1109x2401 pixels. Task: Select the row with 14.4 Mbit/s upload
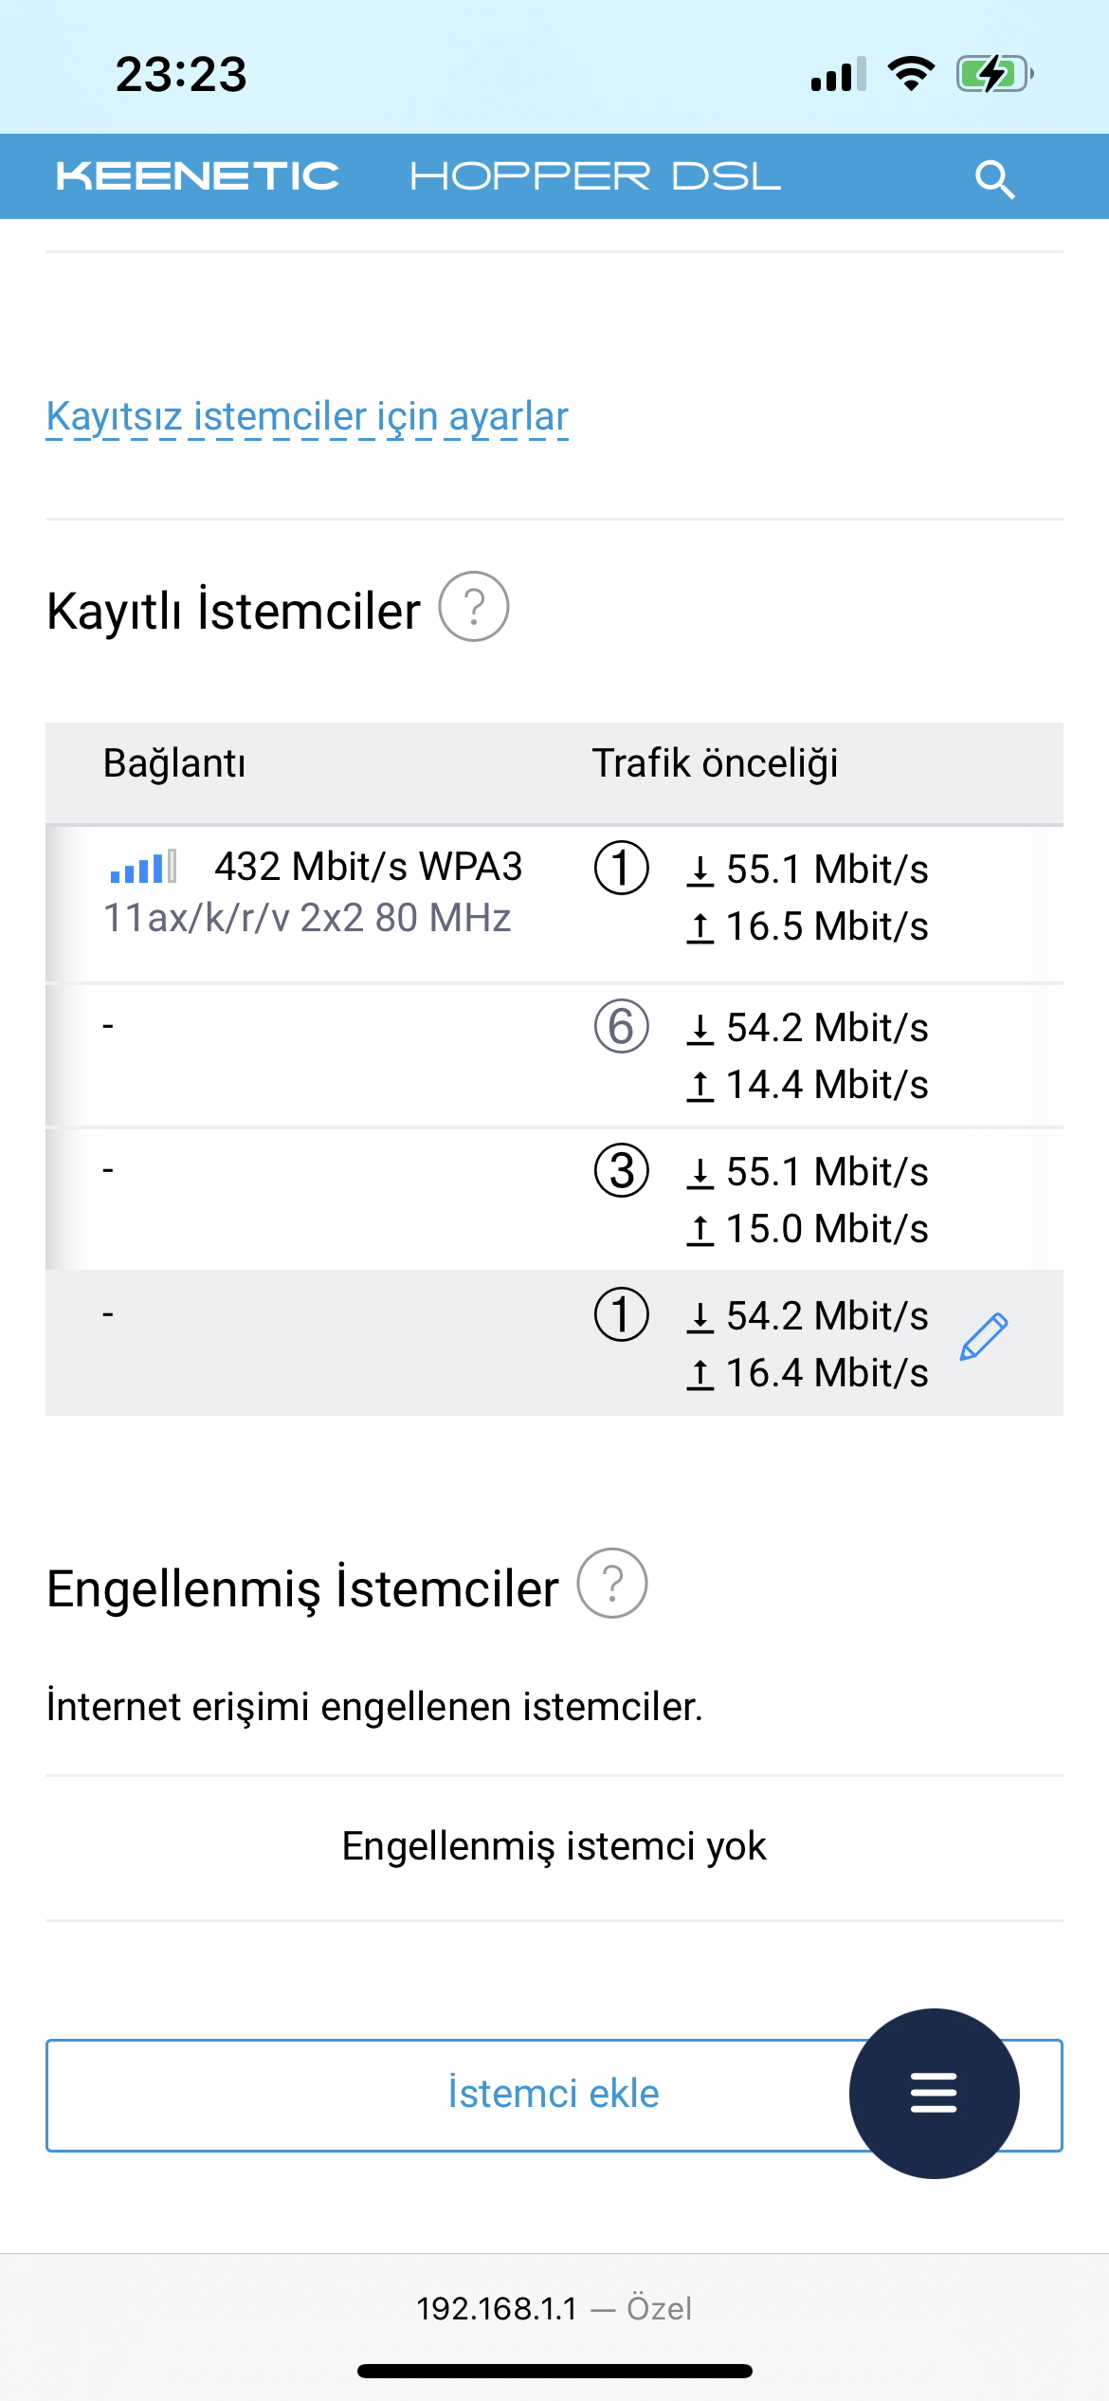[x=554, y=1055]
